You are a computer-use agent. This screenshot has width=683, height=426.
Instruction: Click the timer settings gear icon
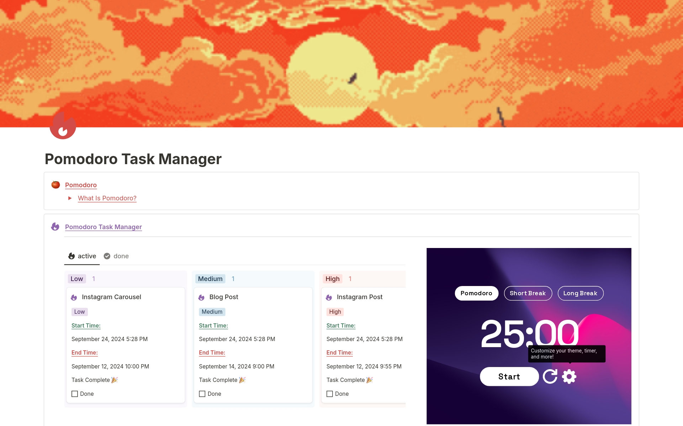[569, 377]
